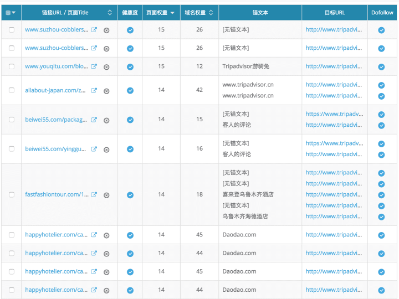Viewport: 399px width, 299px height.
Task: Click domain weight 18 in fastfashiontour.com row
Action: [199, 194]
